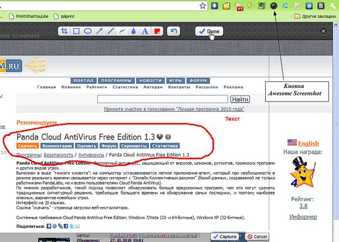339x242 pixels.
Task: Select the straight Line tool
Action: 111,31
